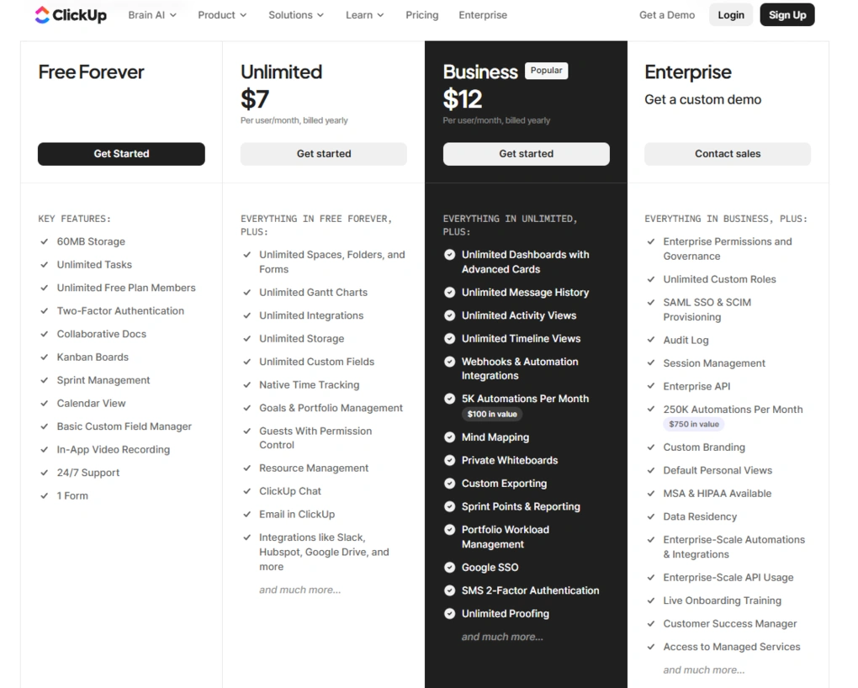The height and width of the screenshot is (688, 858).
Task: Click the checkmark beside Email in ClickUp
Action: [x=246, y=515]
